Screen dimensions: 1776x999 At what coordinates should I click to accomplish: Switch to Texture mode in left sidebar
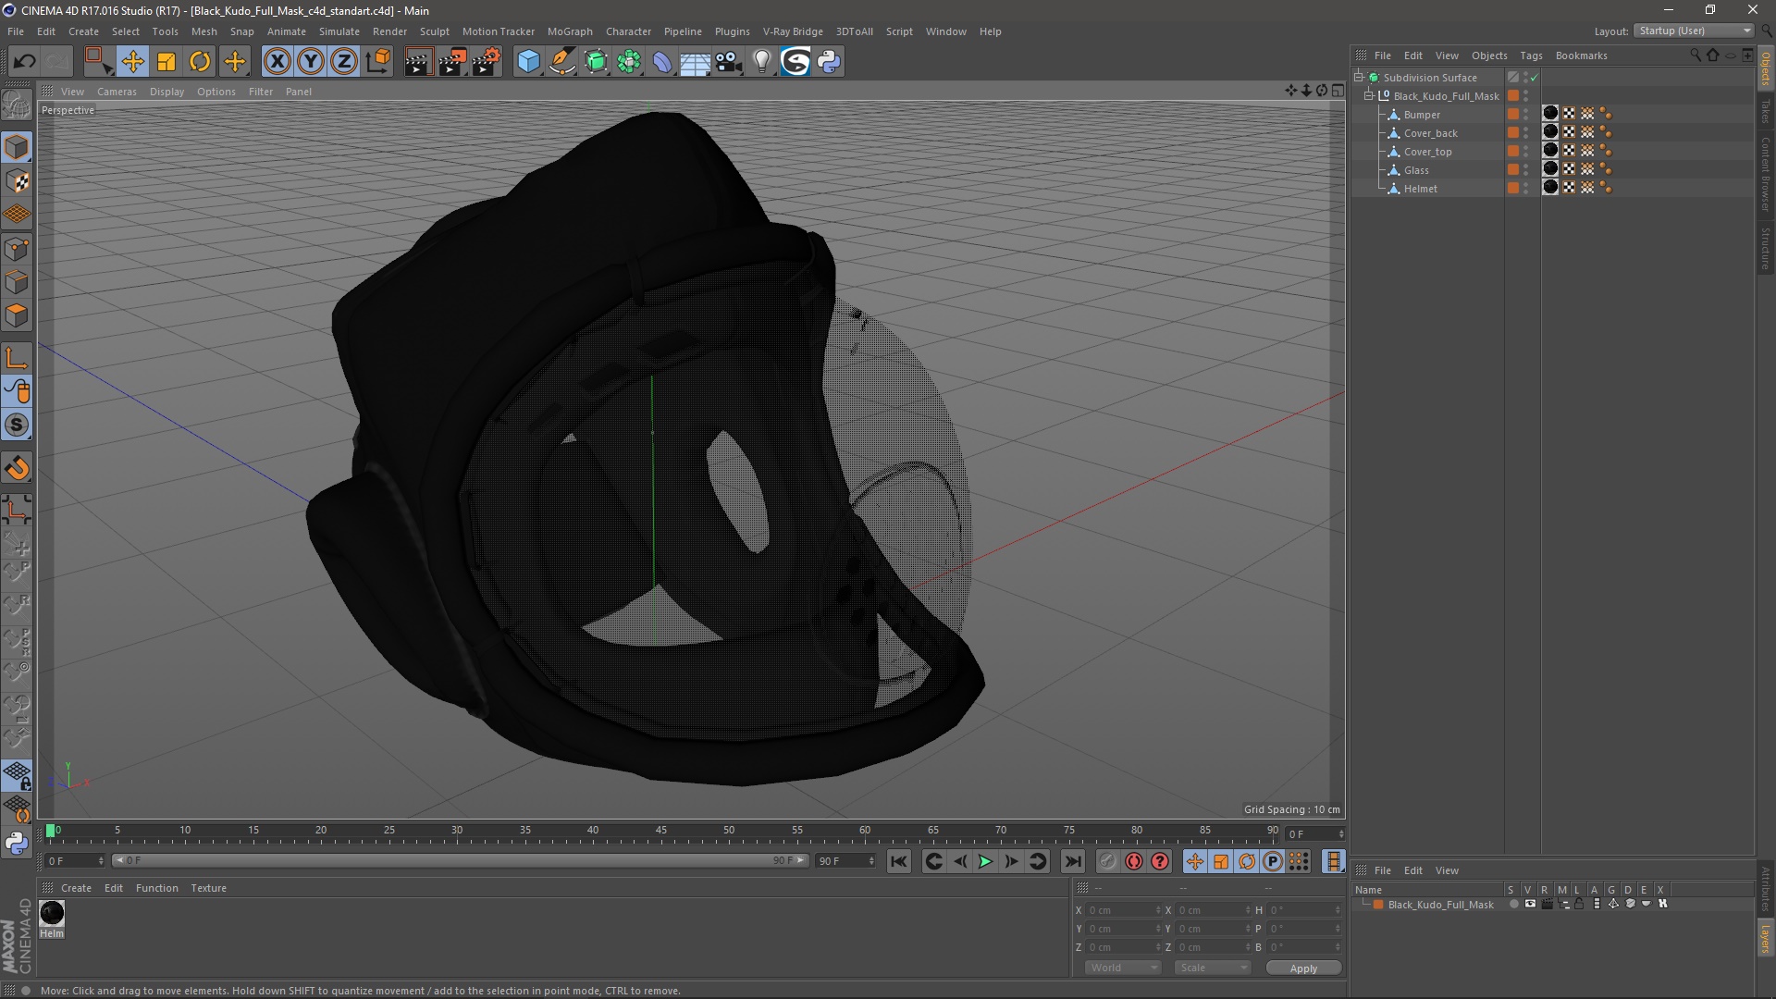pos(17,181)
